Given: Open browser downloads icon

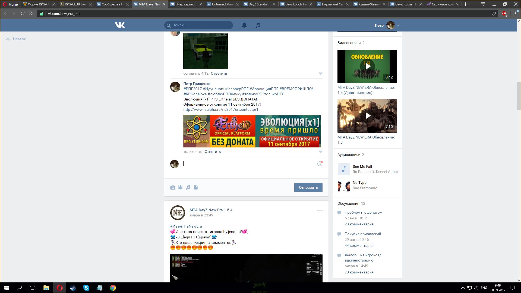Looking at the screenshot, I should click(x=515, y=14).
